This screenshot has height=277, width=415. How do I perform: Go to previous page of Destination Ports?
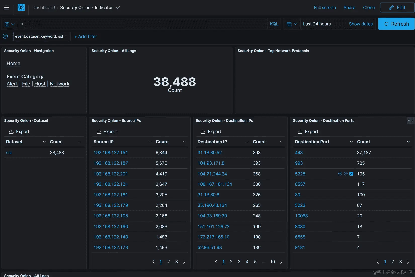pos(378,262)
